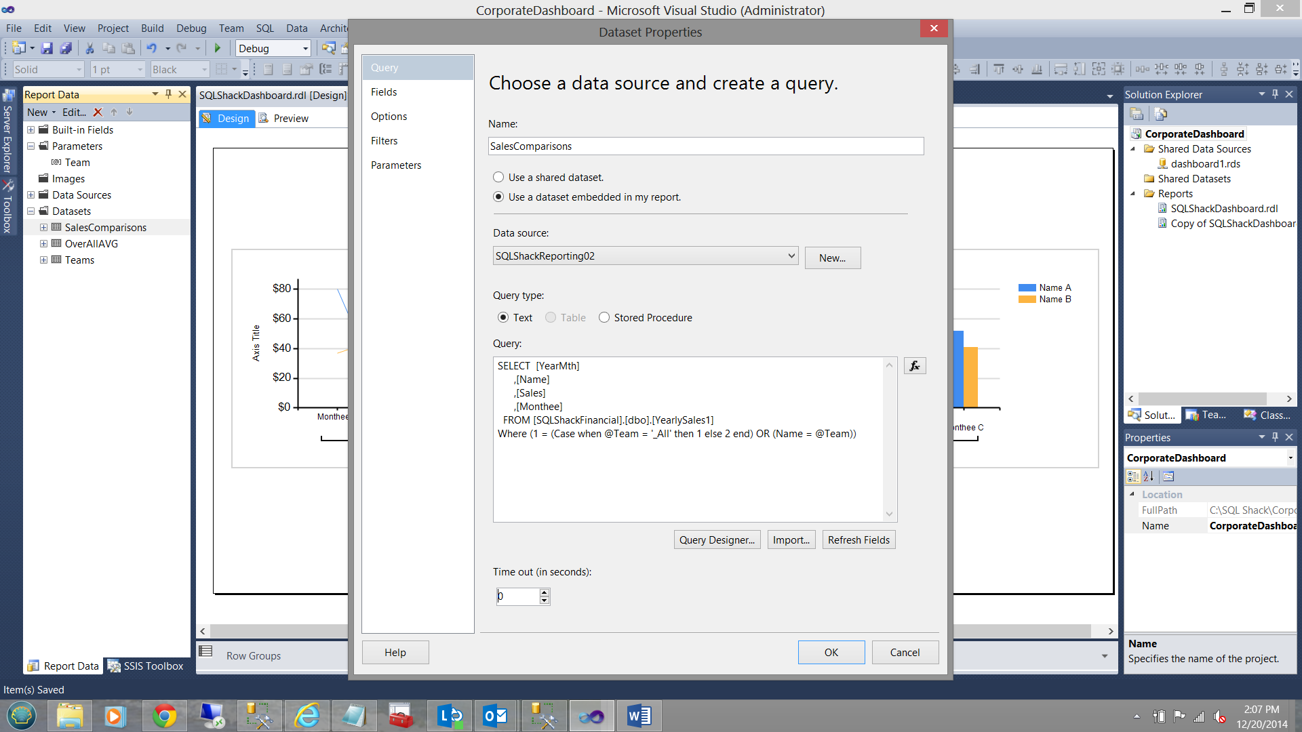The height and width of the screenshot is (732, 1302).
Task: Click the expression fx button beside query
Action: point(914,366)
